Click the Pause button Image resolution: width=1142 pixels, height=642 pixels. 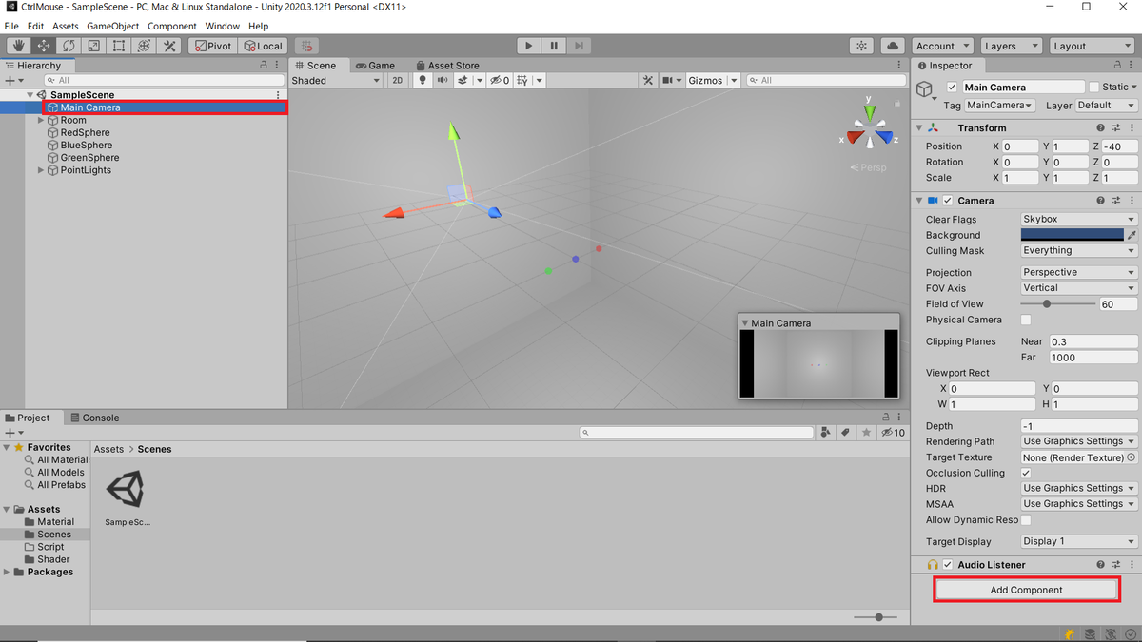pyautogui.click(x=554, y=46)
